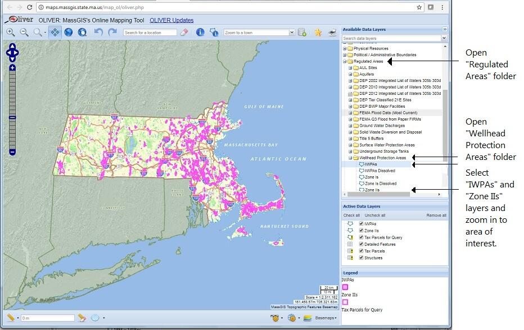
Task: Click the first gear settings icon
Action: pos(275,318)
